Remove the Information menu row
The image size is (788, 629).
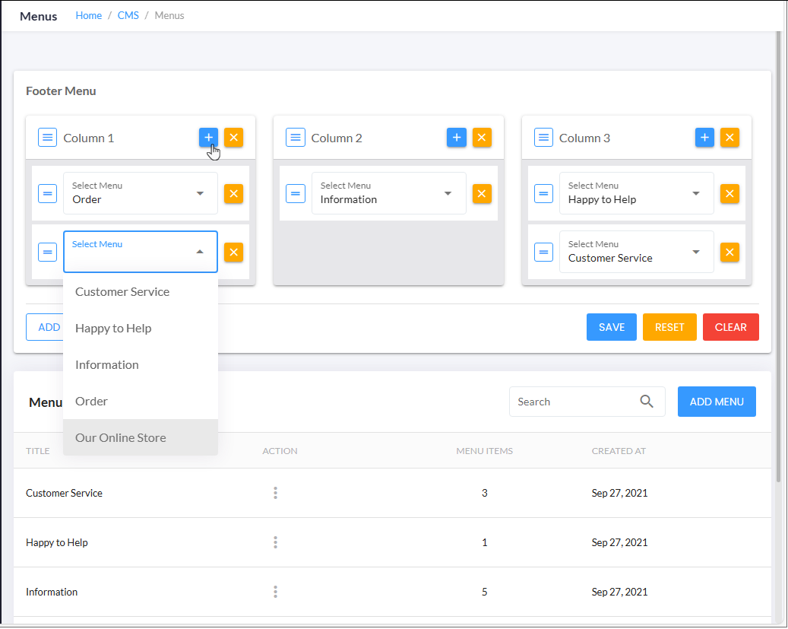[482, 194]
